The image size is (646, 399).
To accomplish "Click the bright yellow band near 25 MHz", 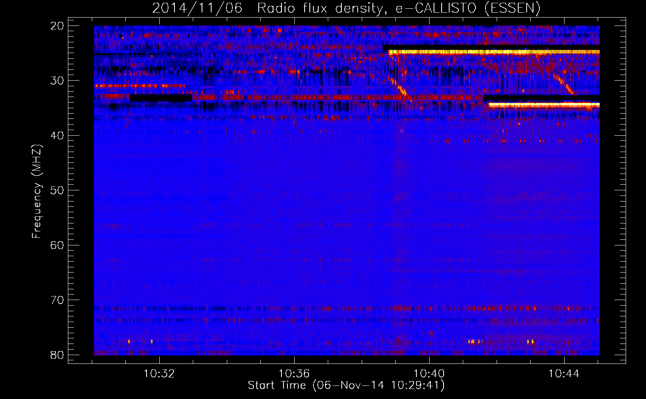I will pos(494,52).
